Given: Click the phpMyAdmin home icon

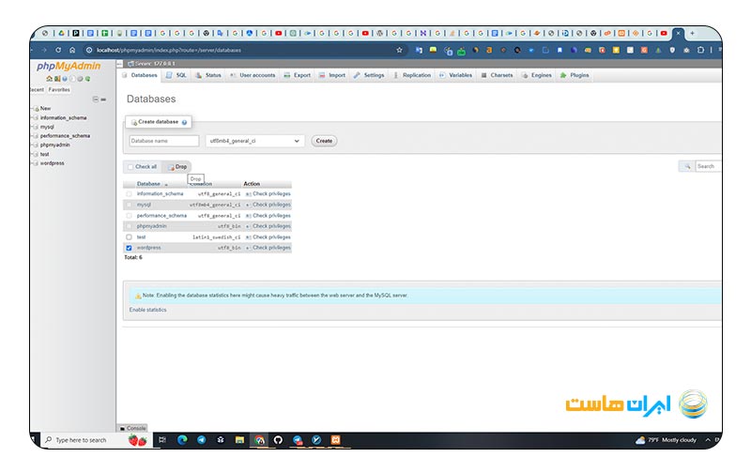Looking at the screenshot, I should 49,79.
